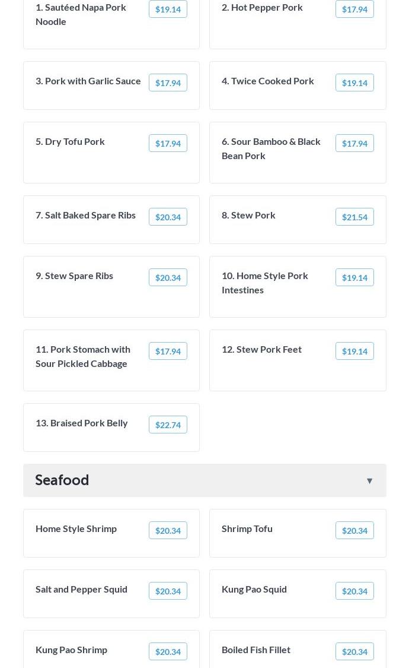Click Home Style Pork Intestines price
Image resolution: width=409 pixels, height=668 pixels.
point(354,277)
